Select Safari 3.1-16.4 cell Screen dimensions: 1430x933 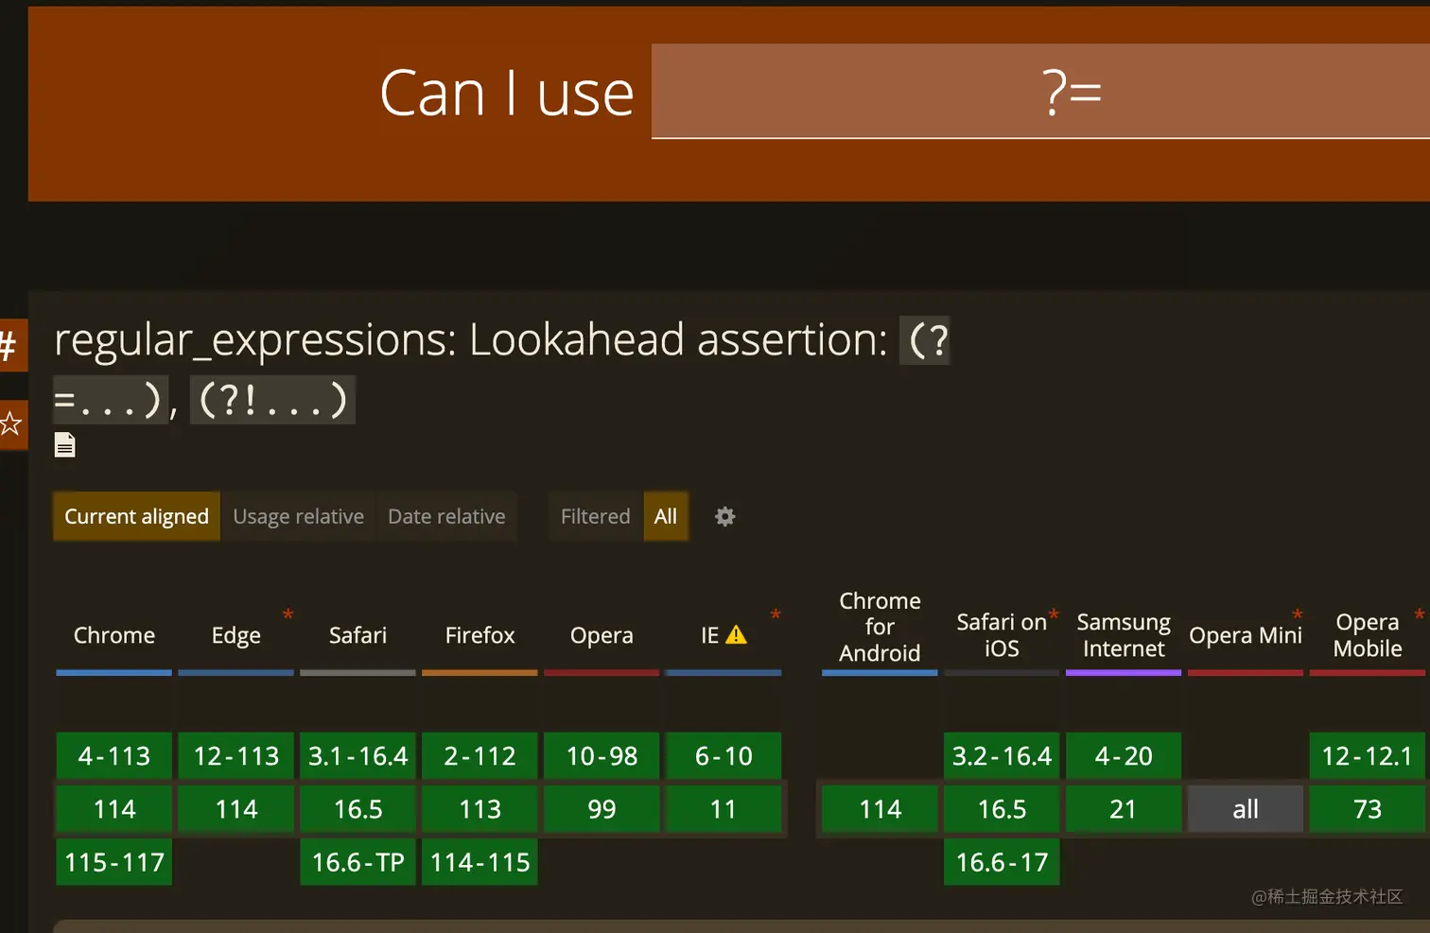[x=357, y=756]
